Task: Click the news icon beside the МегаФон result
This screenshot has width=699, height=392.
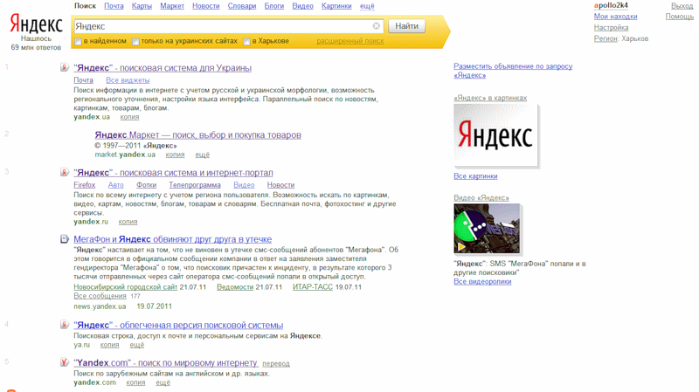Action: click(65, 239)
